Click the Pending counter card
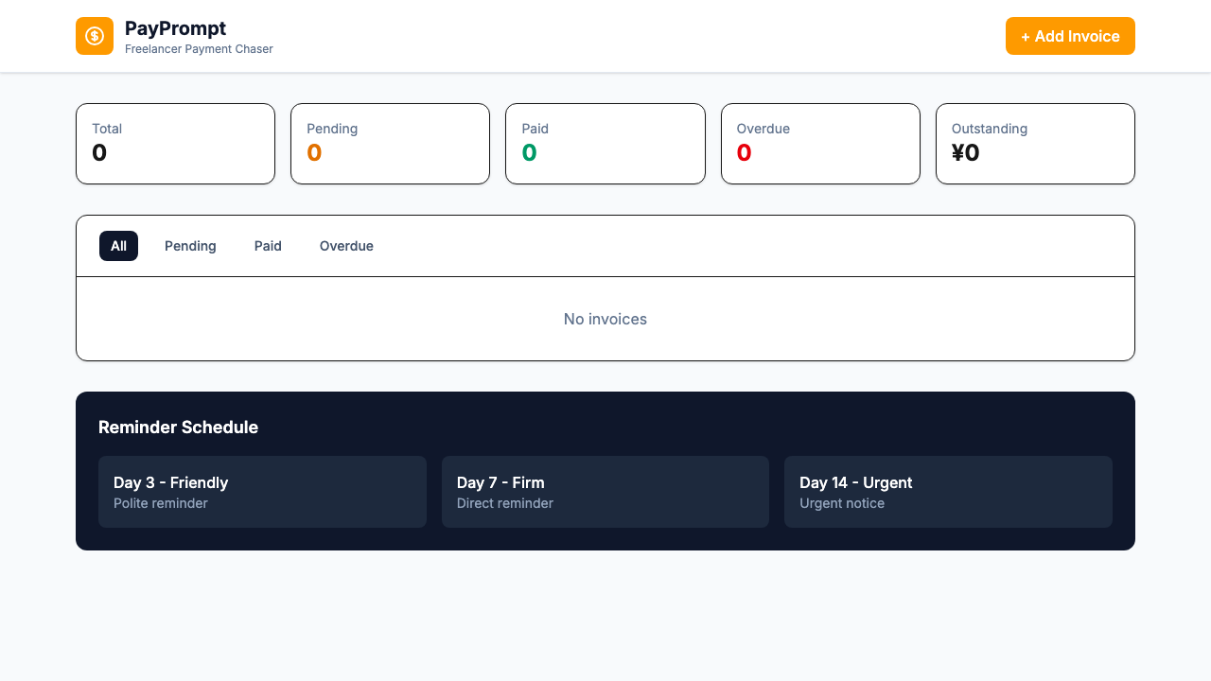 (390, 143)
